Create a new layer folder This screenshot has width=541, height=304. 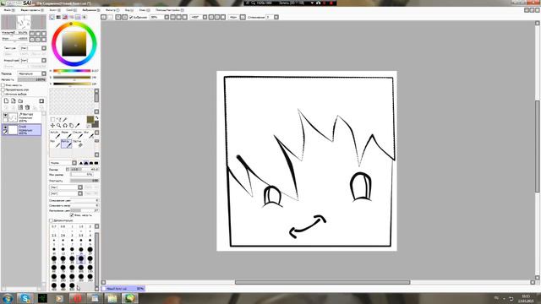point(20,101)
